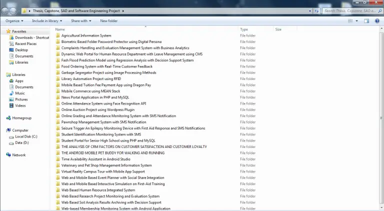Click the Forward navigation arrow button
Image resolution: width=384 pixels, height=211 pixels.
(x=13, y=10)
